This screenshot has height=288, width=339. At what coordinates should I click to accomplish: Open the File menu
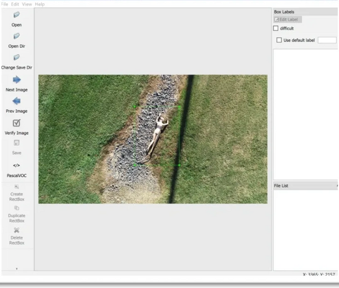(5, 4)
